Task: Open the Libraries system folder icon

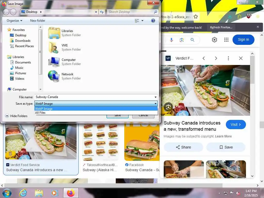Action: coord(54,33)
